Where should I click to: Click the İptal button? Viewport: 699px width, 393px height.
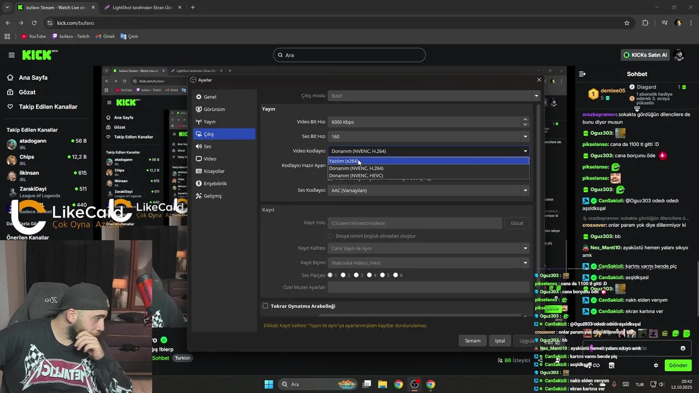(500, 341)
